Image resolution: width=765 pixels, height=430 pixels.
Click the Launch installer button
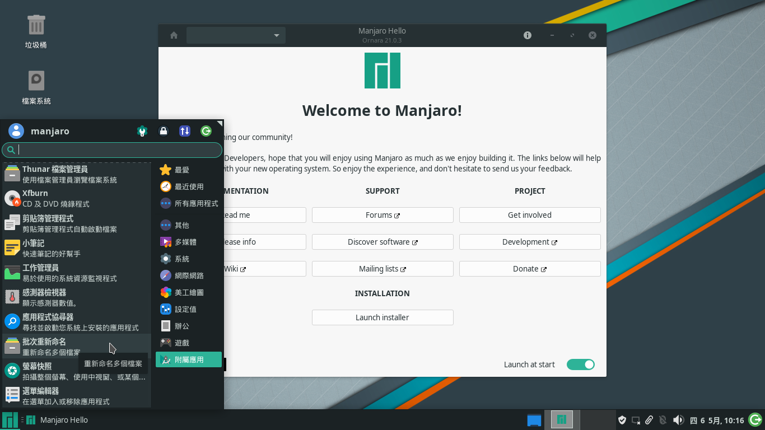coord(382,317)
